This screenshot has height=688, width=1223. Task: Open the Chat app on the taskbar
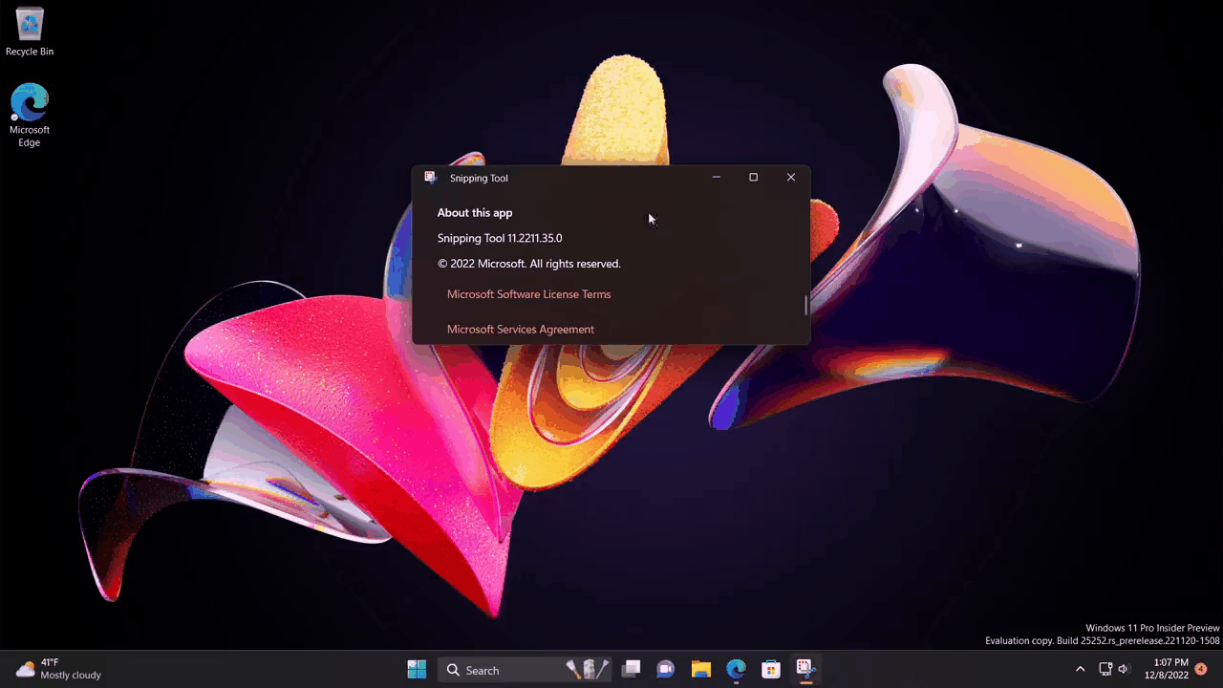(x=666, y=670)
